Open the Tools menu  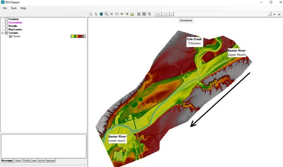[14, 8]
